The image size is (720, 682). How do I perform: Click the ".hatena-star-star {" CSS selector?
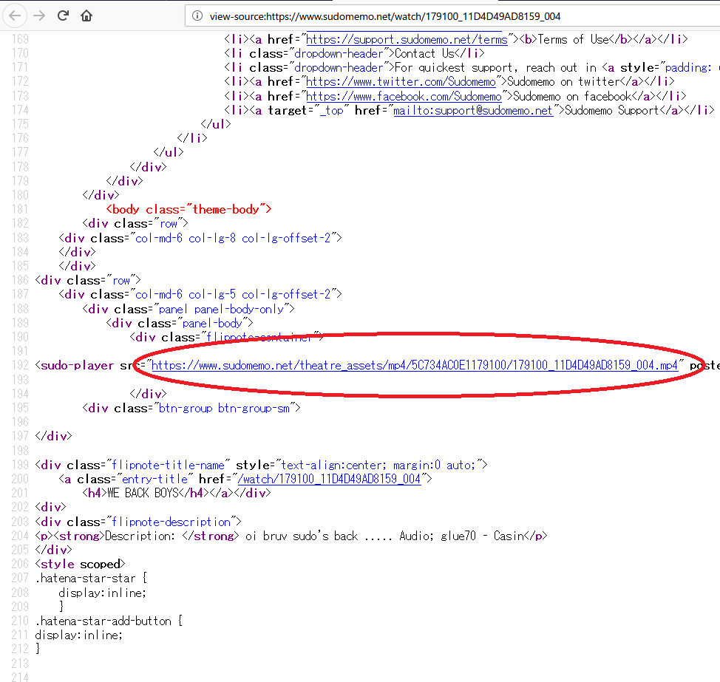91,579
